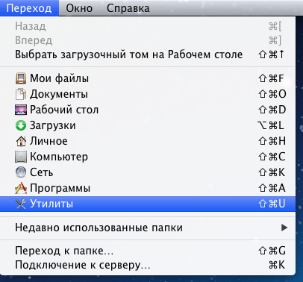Screen dimensions: 303x282
Task: Click the Desktop (Рабочий стол) picture icon
Action: pyautogui.click(x=21, y=110)
